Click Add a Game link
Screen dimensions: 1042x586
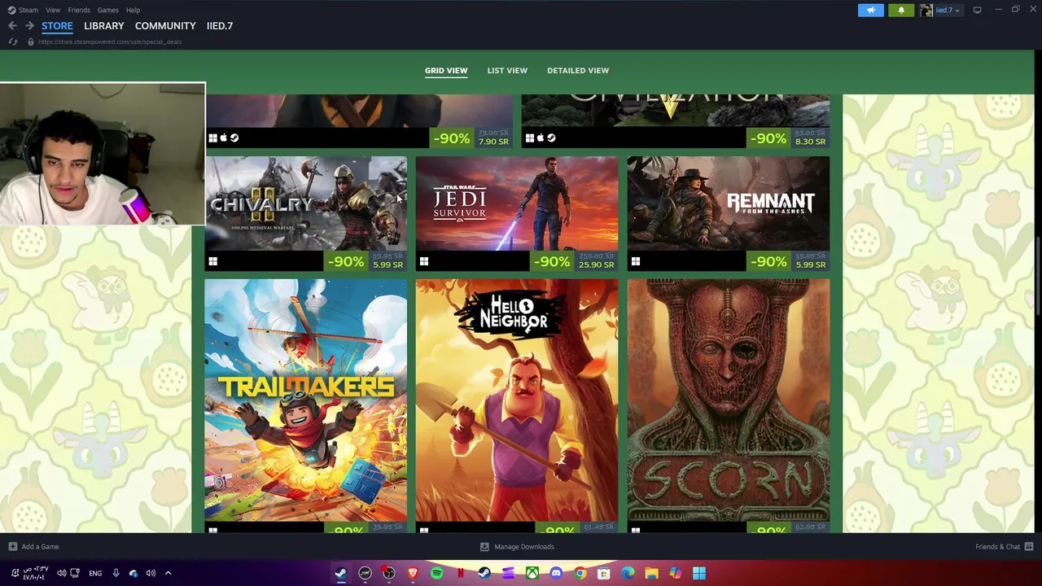click(x=40, y=547)
